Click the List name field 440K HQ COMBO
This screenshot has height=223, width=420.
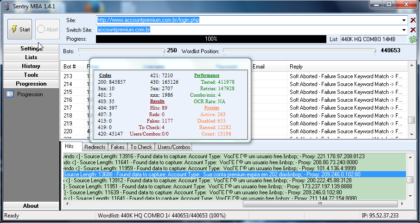[x=374, y=39]
